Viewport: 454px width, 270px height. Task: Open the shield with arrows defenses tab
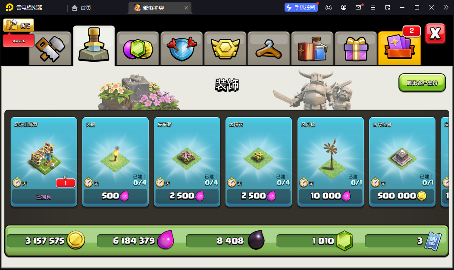coord(182,49)
